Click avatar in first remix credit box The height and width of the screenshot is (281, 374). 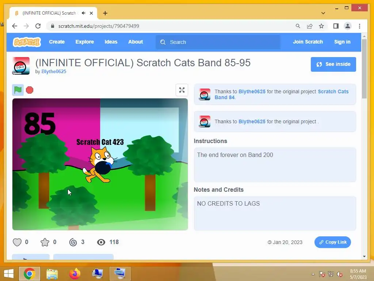tap(205, 94)
